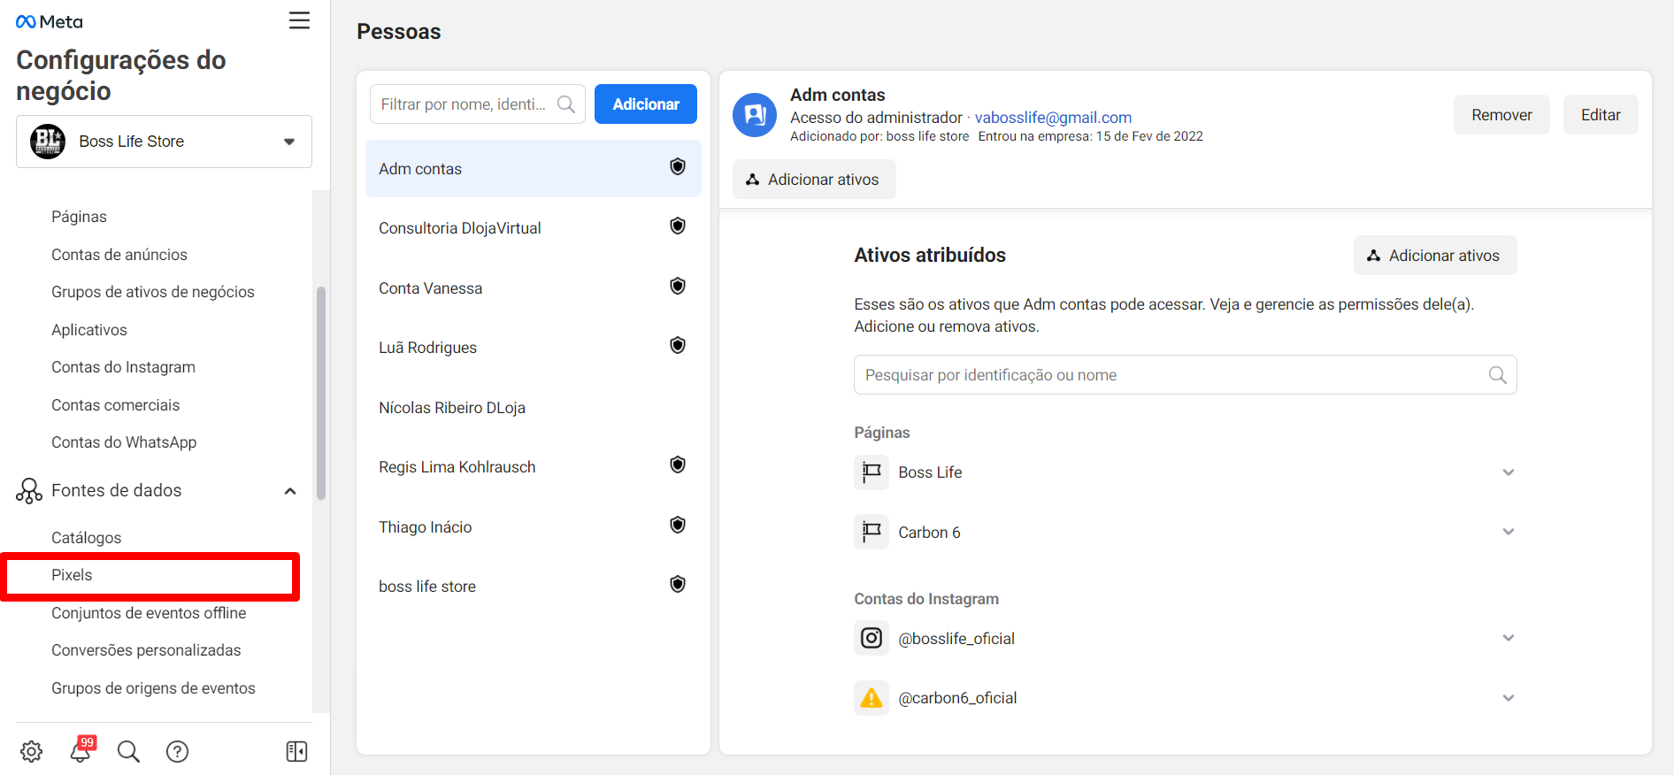Click the warning icon for @carbon6_oficial
This screenshot has height=775, width=1674.
872,698
